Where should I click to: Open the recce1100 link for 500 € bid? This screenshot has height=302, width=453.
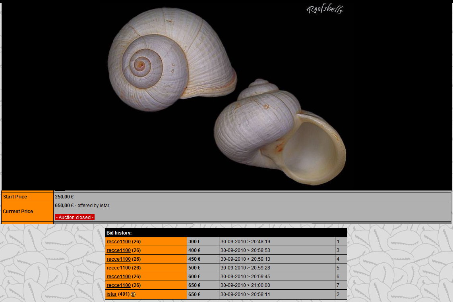point(118,268)
